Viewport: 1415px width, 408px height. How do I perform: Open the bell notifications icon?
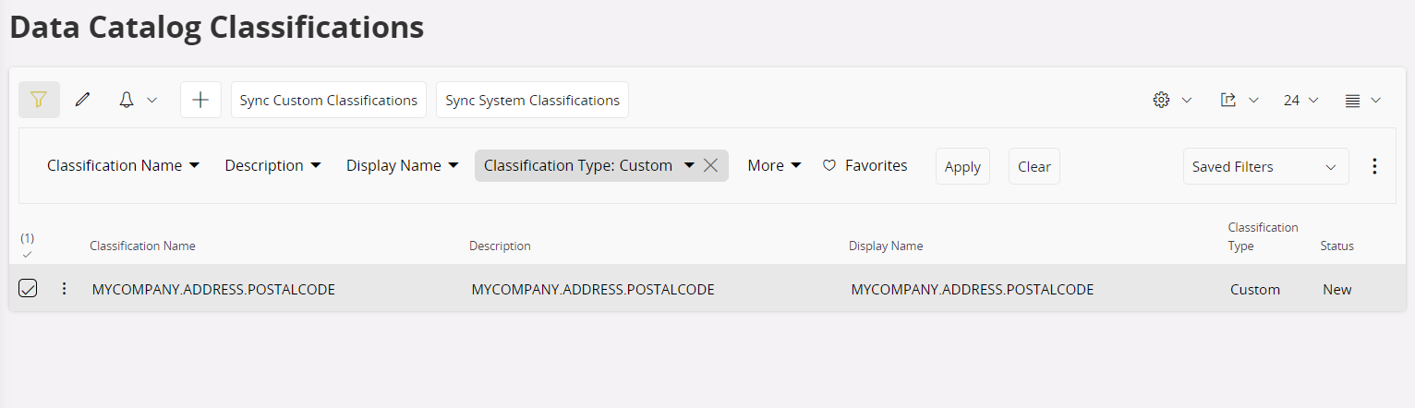[x=127, y=100]
